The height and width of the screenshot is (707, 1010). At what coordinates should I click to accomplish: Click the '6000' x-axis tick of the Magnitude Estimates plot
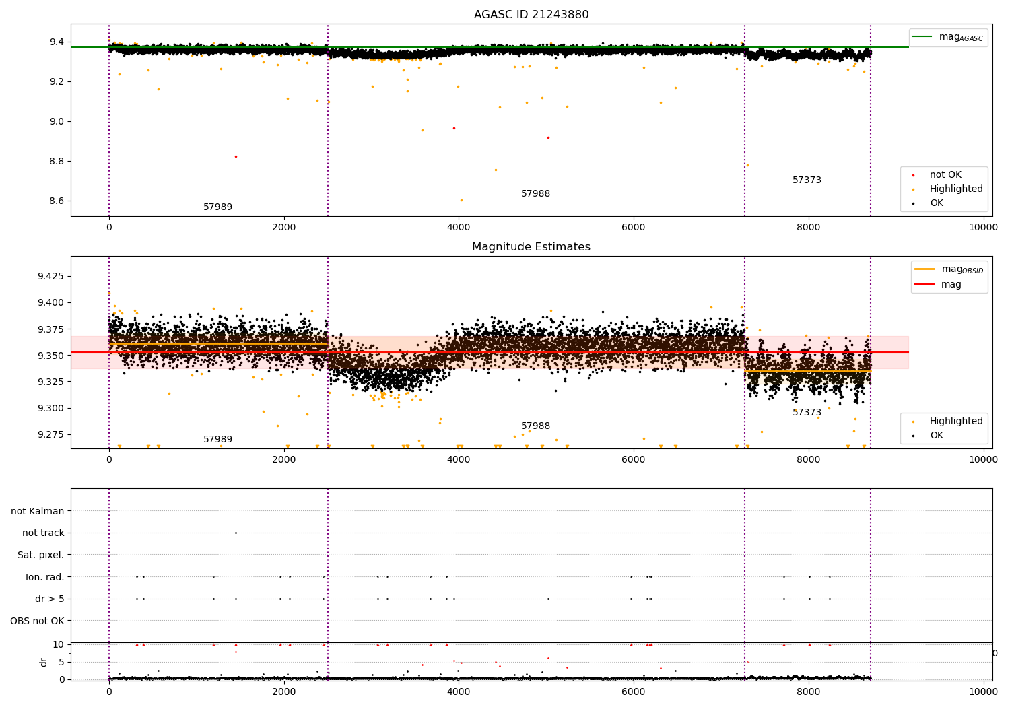[634, 460]
